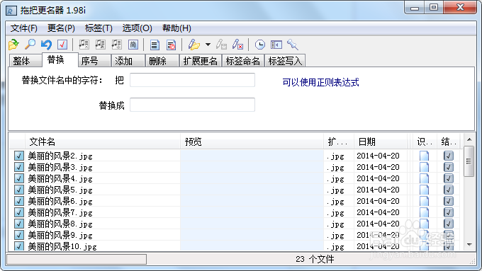This screenshot has width=482, height=271.
Task: Click the 简 toolbar icon
Action: [x=133, y=45]
